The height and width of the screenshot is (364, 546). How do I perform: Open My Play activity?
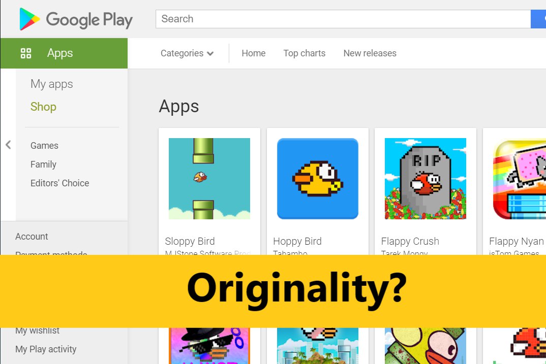[46, 349]
